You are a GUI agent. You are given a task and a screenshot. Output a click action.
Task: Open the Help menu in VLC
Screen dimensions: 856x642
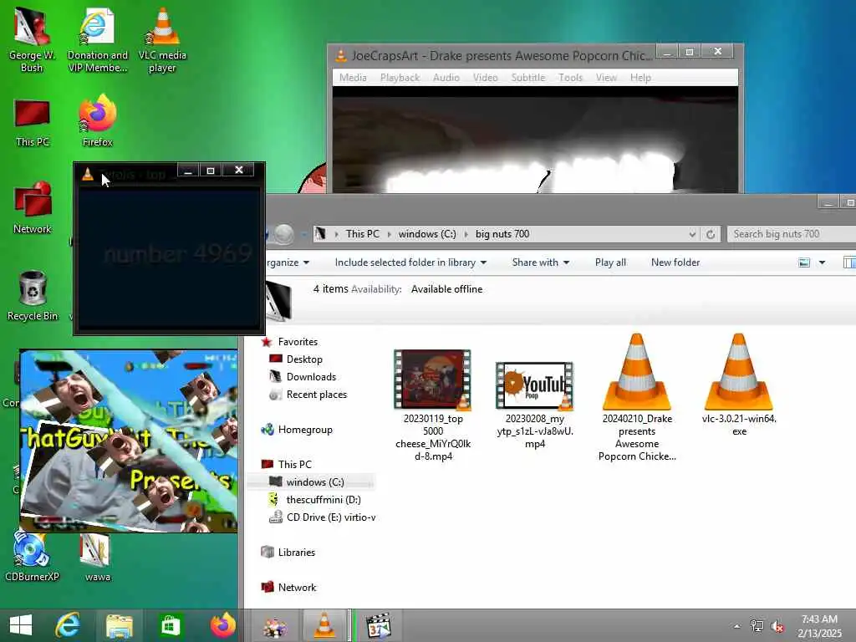640,78
